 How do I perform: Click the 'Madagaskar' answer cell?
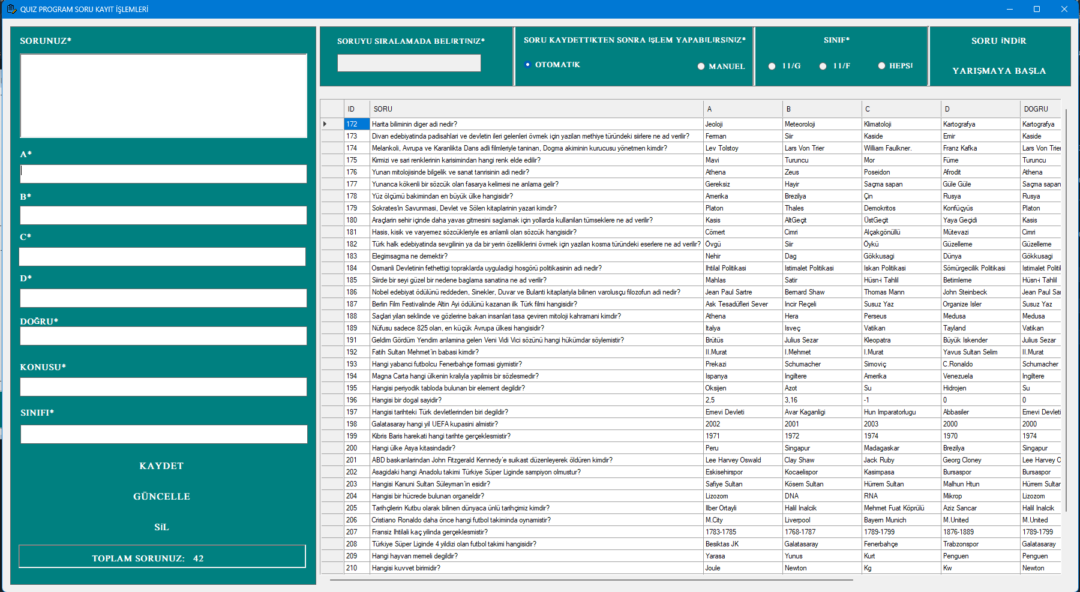point(901,448)
